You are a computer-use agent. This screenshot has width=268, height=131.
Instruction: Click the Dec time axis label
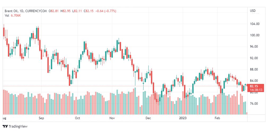pos(148,118)
